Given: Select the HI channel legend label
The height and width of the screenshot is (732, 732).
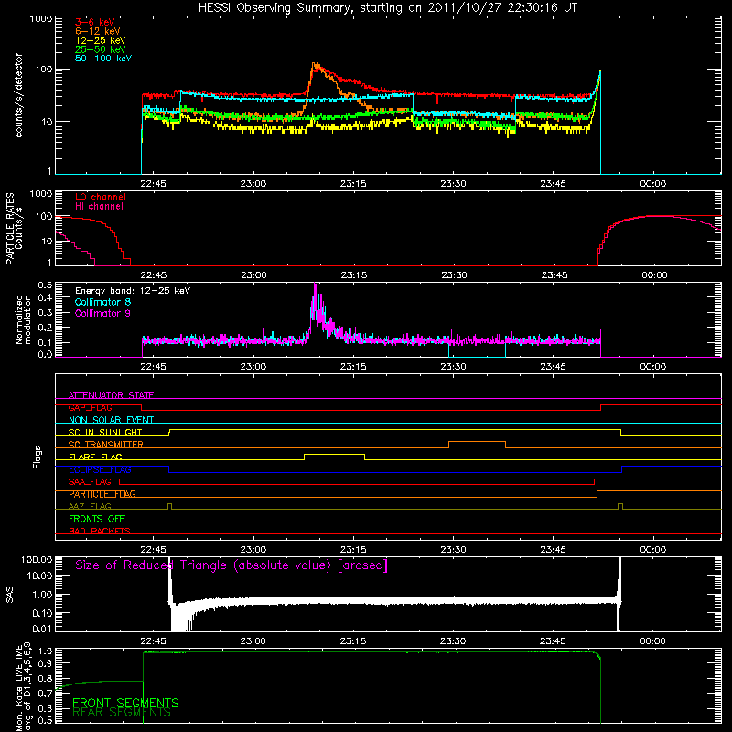Looking at the screenshot, I should [99, 207].
